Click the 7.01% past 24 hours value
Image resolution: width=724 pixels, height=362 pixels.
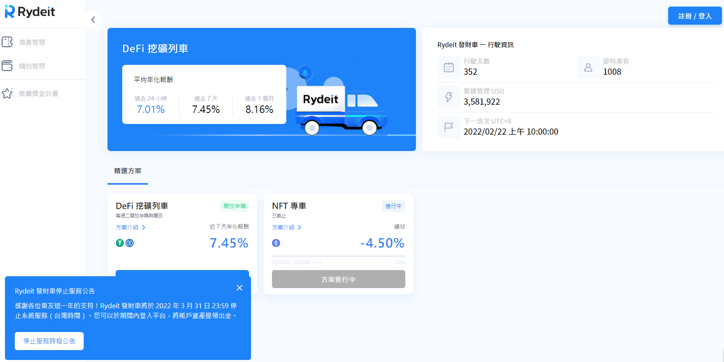(x=151, y=110)
